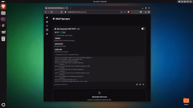
Task: Open a new browser tab with plus
Action: point(71,8)
